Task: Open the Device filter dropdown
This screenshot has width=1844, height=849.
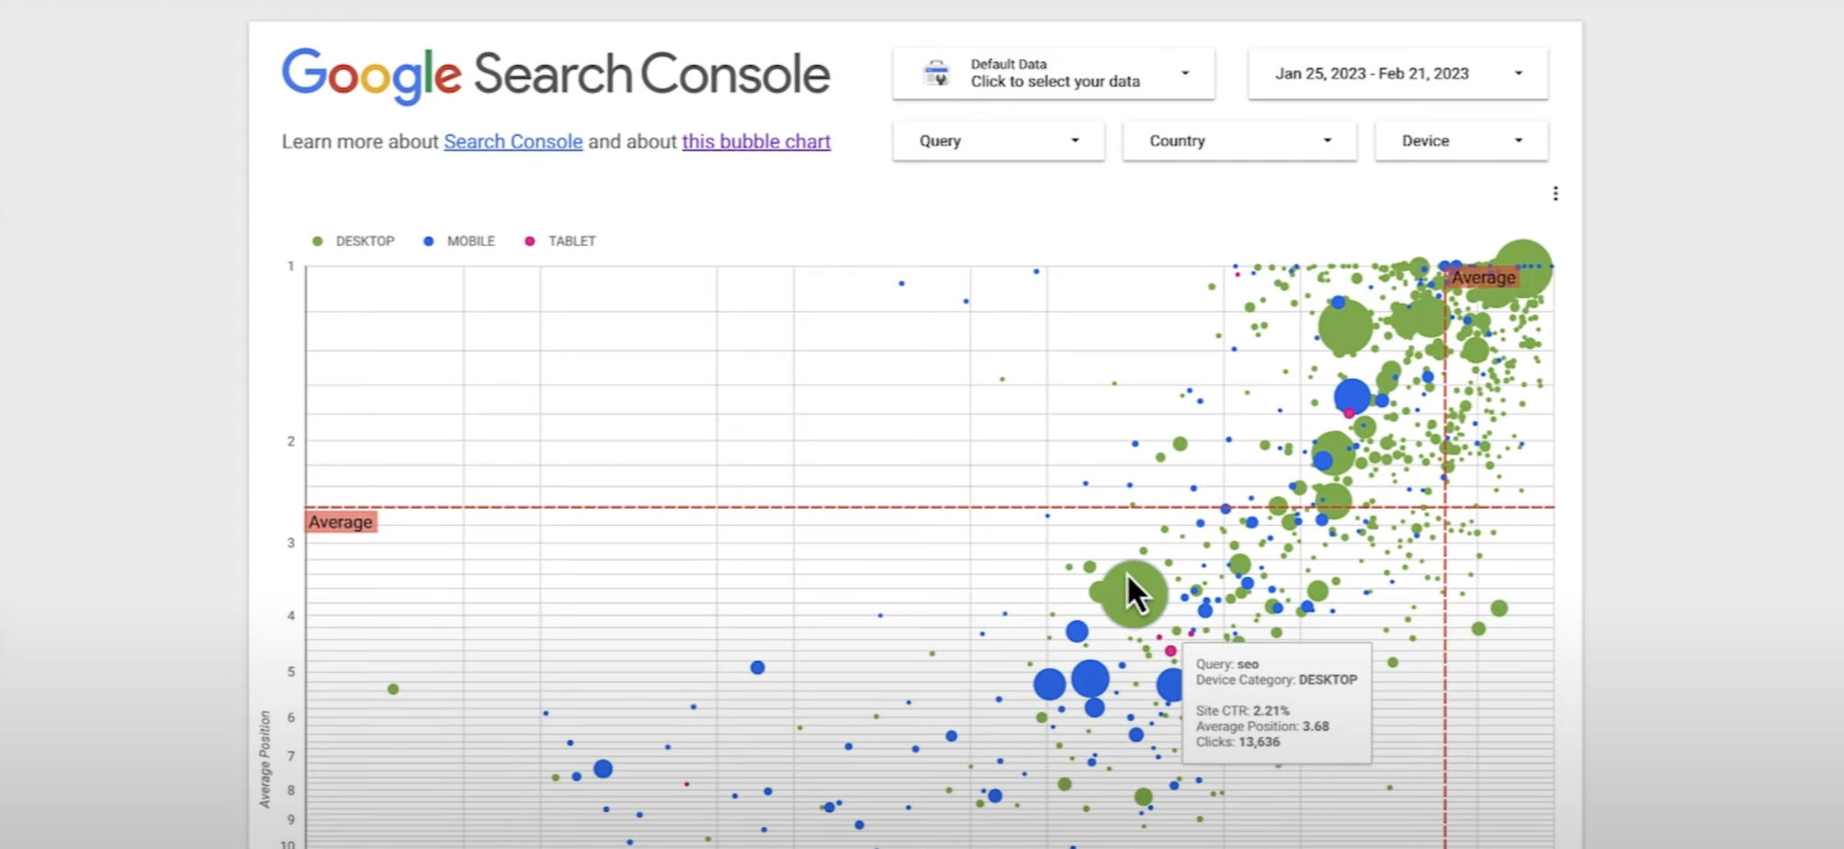Action: 1460,140
